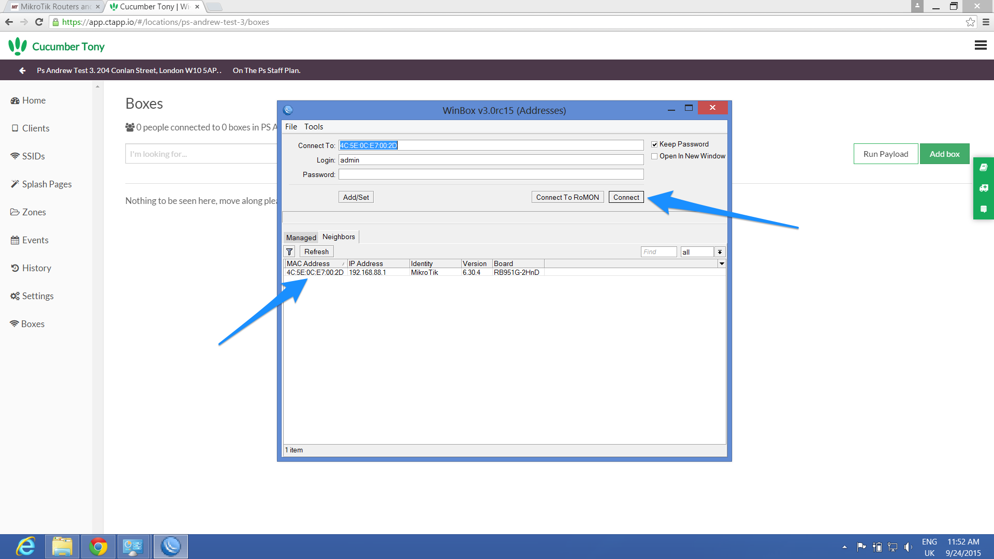Click the middle green side widget icon
The width and height of the screenshot is (994, 559).
[x=984, y=188]
